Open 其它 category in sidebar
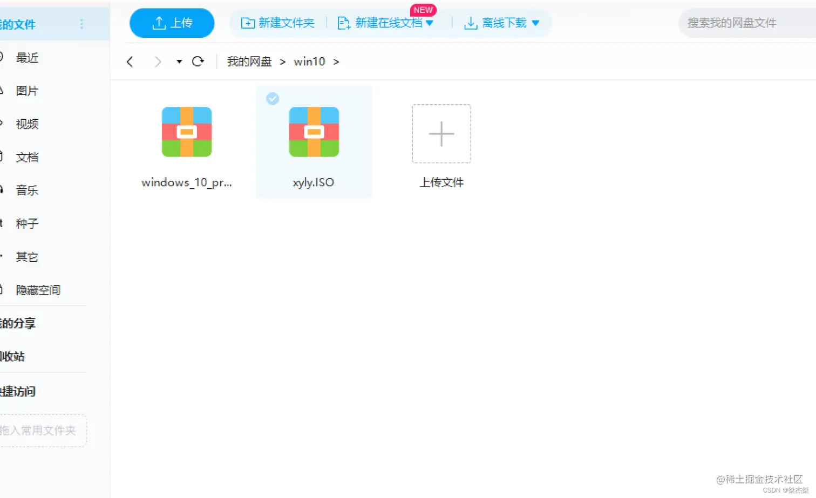Screen dimensions: 816x498 point(27,257)
